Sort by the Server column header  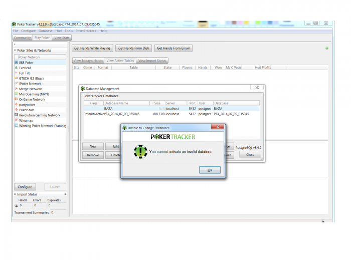click(x=176, y=103)
